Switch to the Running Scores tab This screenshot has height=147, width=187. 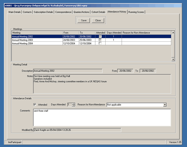(x=136, y=12)
